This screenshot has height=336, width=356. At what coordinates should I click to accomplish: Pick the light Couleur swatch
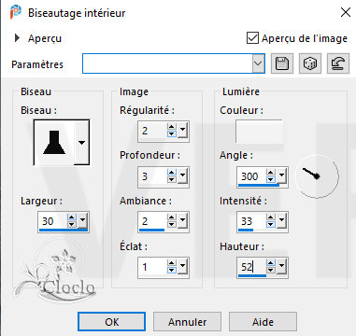259,131
